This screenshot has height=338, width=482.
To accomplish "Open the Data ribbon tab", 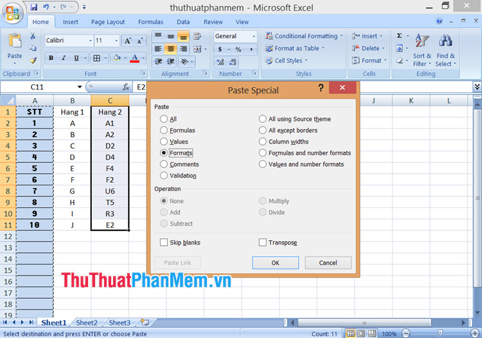I will pyautogui.click(x=183, y=22).
